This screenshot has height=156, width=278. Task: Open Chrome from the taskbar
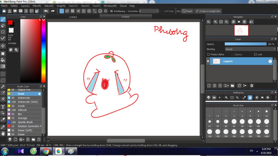point(46,151)
